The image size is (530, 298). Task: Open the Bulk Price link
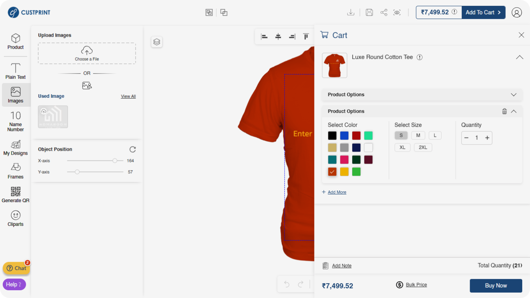[416, 285]
